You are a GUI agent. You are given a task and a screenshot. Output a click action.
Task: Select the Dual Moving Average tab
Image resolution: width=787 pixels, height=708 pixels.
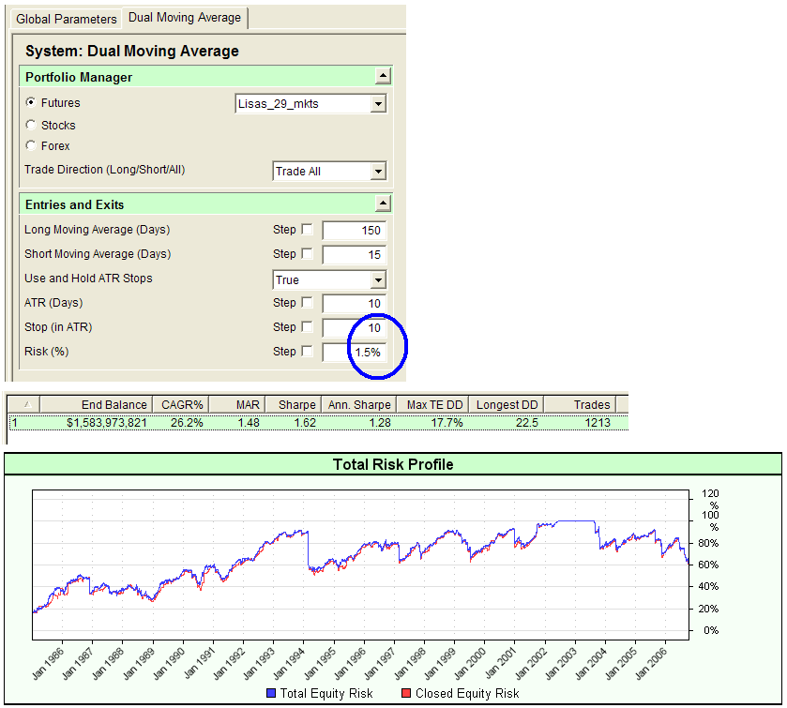(184, 18)
